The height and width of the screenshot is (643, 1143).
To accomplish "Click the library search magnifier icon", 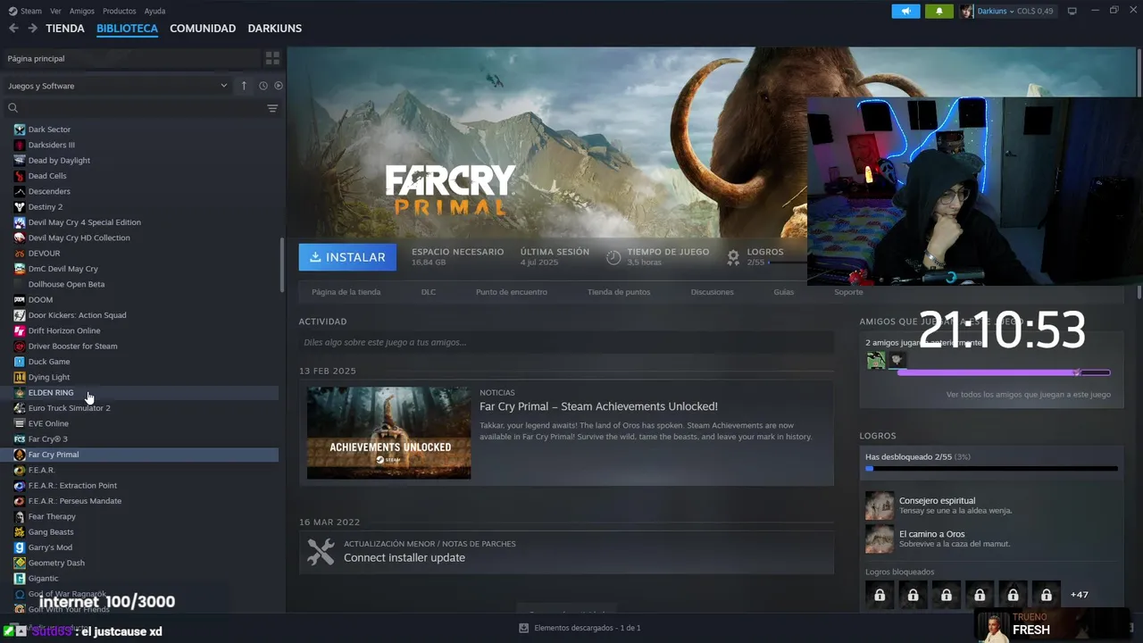I will point(13,108).
